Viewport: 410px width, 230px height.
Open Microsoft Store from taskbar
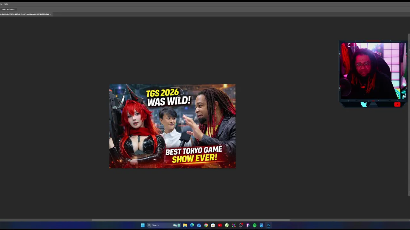coord(213,225)
